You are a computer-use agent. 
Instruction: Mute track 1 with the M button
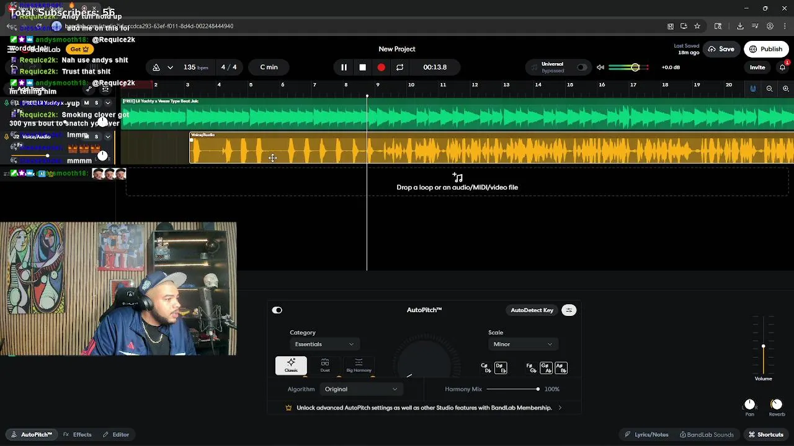(86, 103)
